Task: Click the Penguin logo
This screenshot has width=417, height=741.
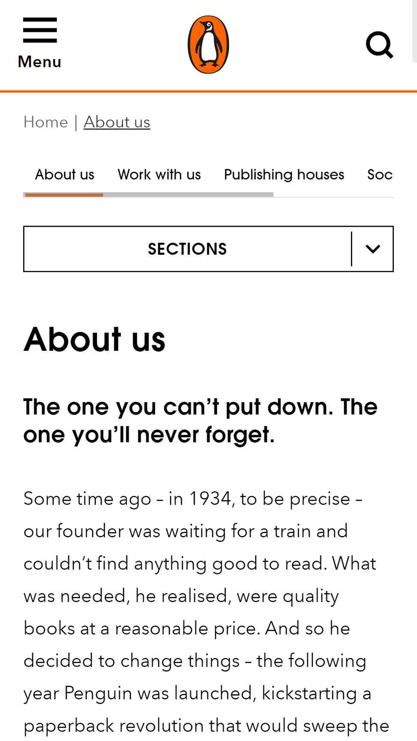Action: coord(208,45)
